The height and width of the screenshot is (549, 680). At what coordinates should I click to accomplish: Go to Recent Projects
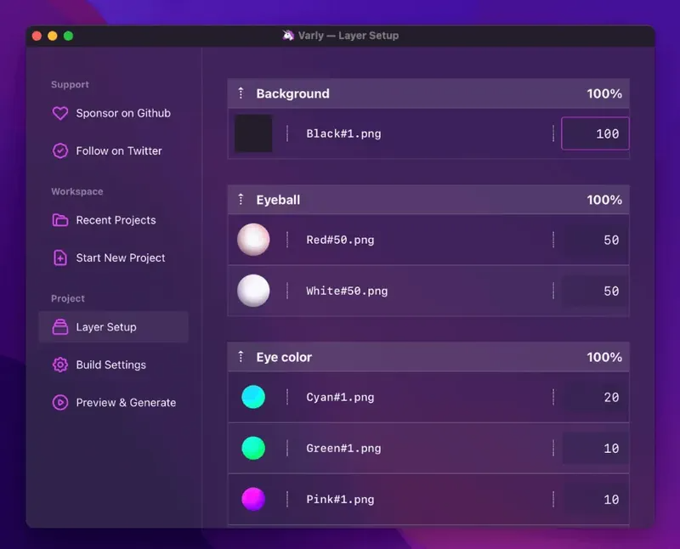(116, 220)
